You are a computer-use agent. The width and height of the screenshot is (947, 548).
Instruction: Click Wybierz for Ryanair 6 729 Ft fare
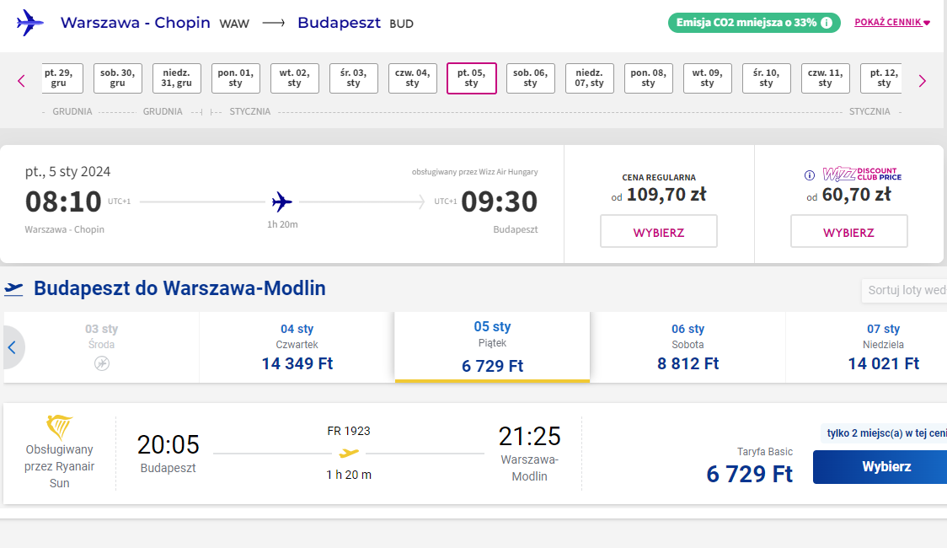880,467
